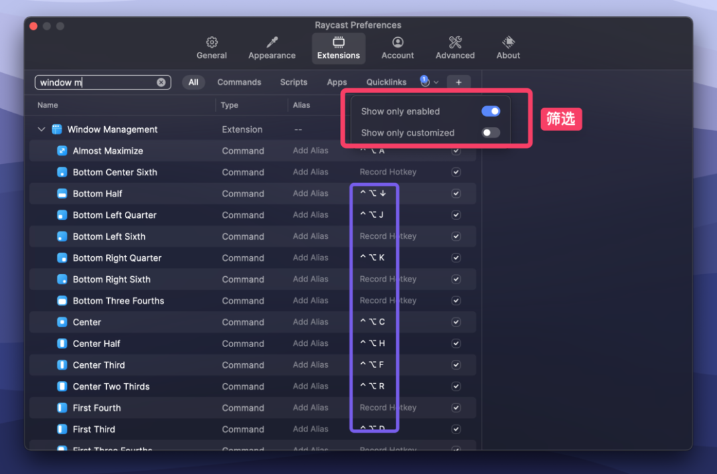Click the Almost Maximize command icon

coord(62,151)
